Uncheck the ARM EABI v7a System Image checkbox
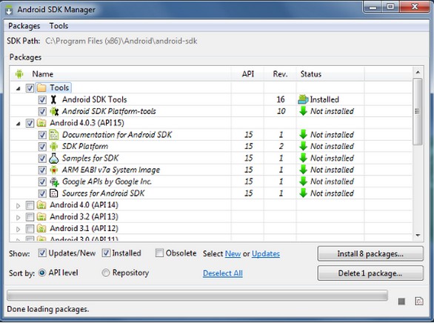Image resolution: width=434 pixels, height=323 pixels. tap(42, 170)
